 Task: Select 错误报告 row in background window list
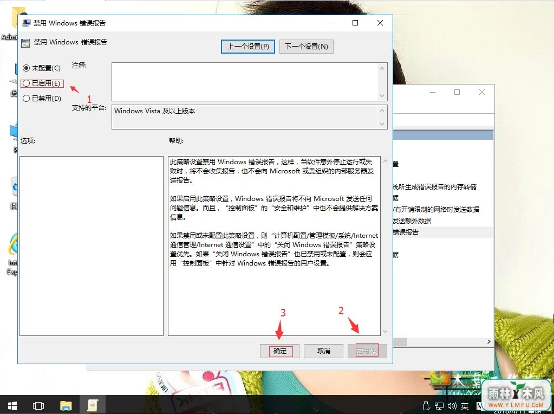click(443, 232)
